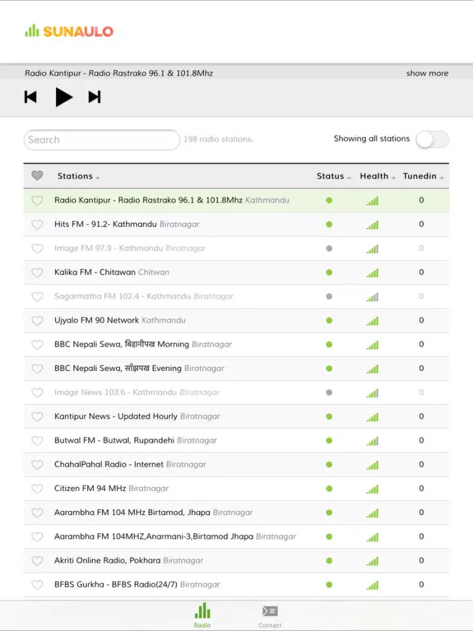Click health signal bars for Citizen FM
The height and width of the screenshot is (631, 473).
(373, 489)
